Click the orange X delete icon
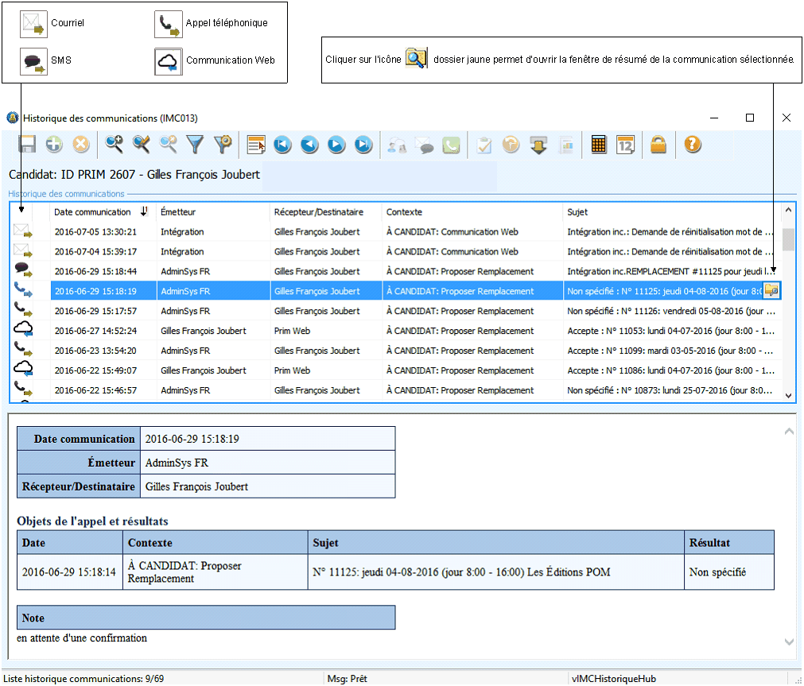 [81, 145]
